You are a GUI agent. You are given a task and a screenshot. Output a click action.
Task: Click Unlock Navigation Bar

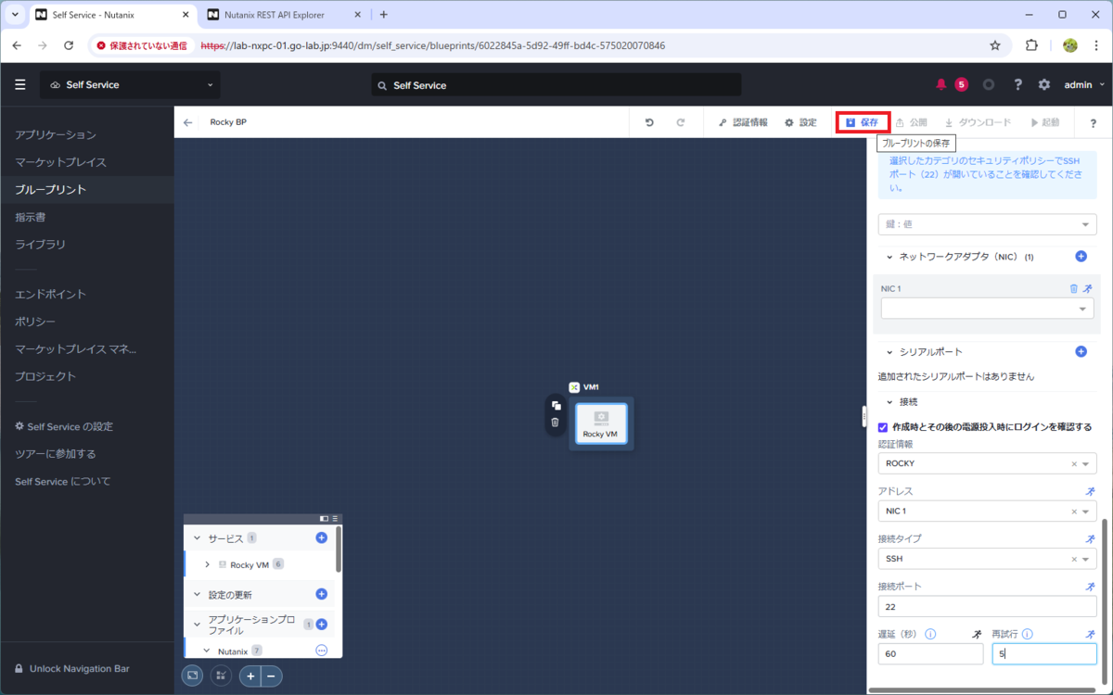point(71,668)
